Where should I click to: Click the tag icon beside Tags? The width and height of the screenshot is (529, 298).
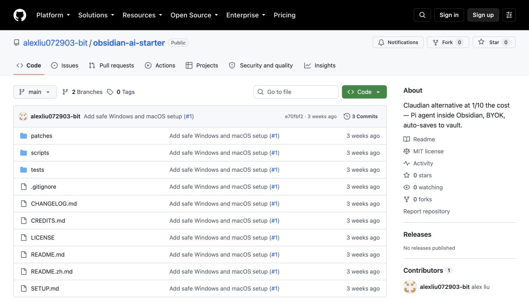[x=110, y=92]
